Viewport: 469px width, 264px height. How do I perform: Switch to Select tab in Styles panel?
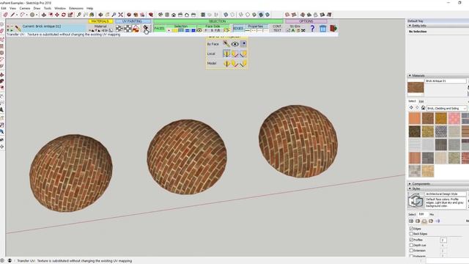click(412, 214)
